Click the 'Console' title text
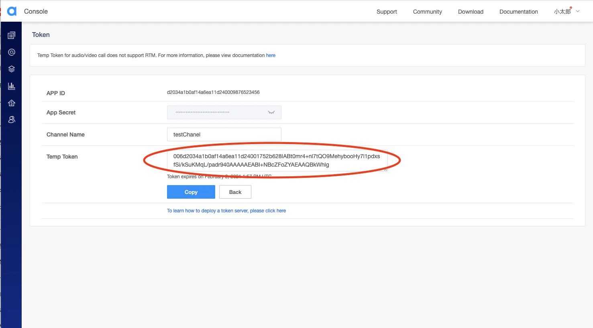Screen dimensions: 593x328 click(x=36, y=11)
